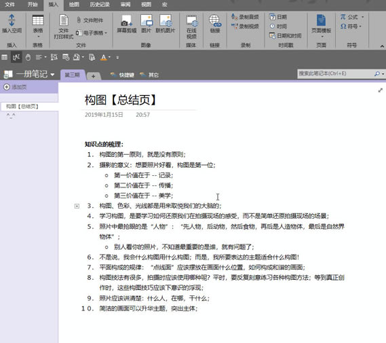Screen dimensions: 386x343
Task: Click in the search notebook field
Action: pos(335,73)
